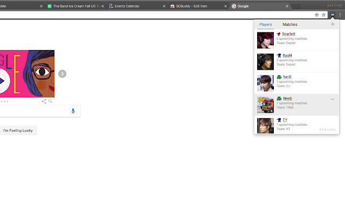Click Neeb's truck profile image
345x215 pixels.
pyautogui.click(x=265, y=105)
